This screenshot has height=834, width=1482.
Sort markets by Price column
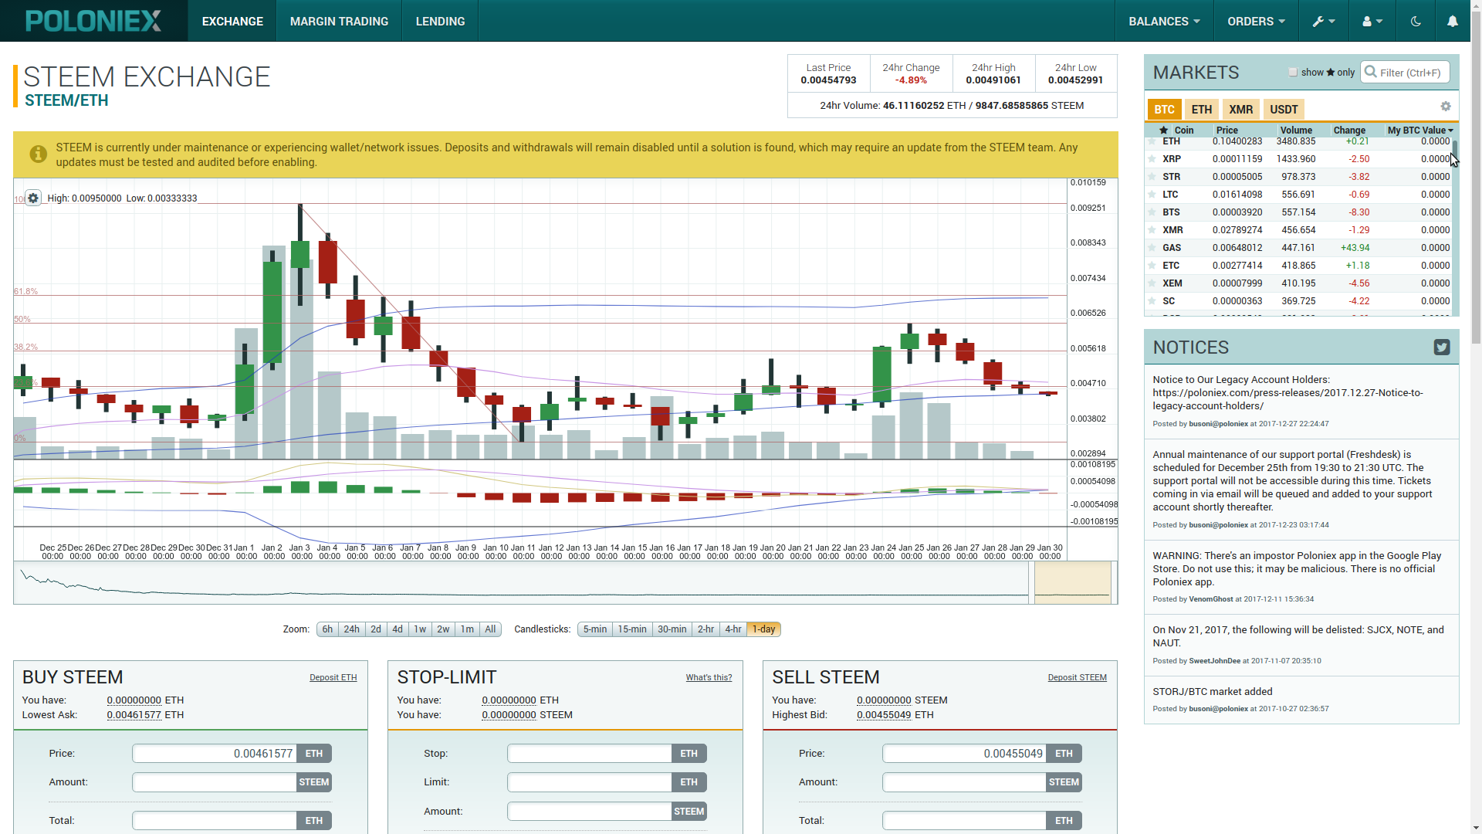tap(1227, 131)
